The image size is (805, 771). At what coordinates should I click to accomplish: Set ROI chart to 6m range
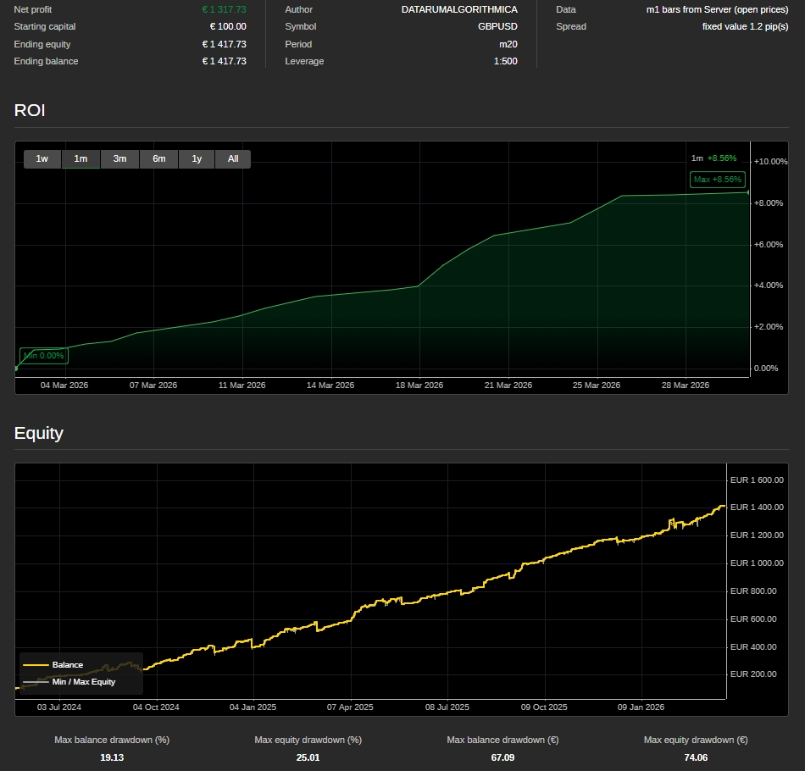point(158,158)
